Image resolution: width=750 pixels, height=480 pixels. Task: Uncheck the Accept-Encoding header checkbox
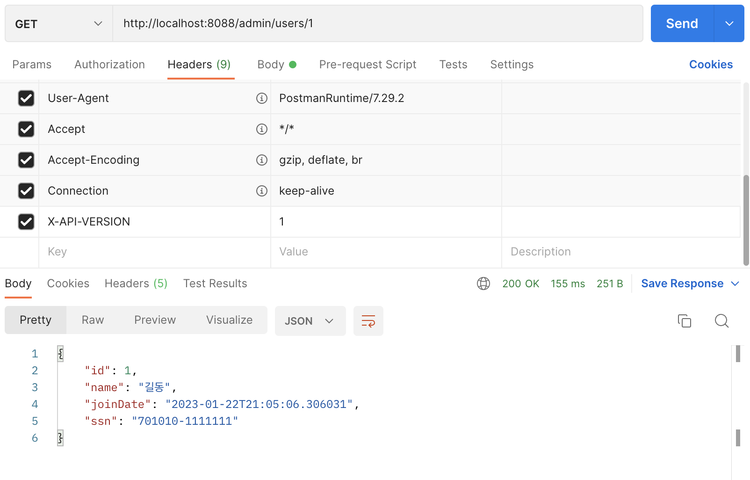tap(26, 160)
